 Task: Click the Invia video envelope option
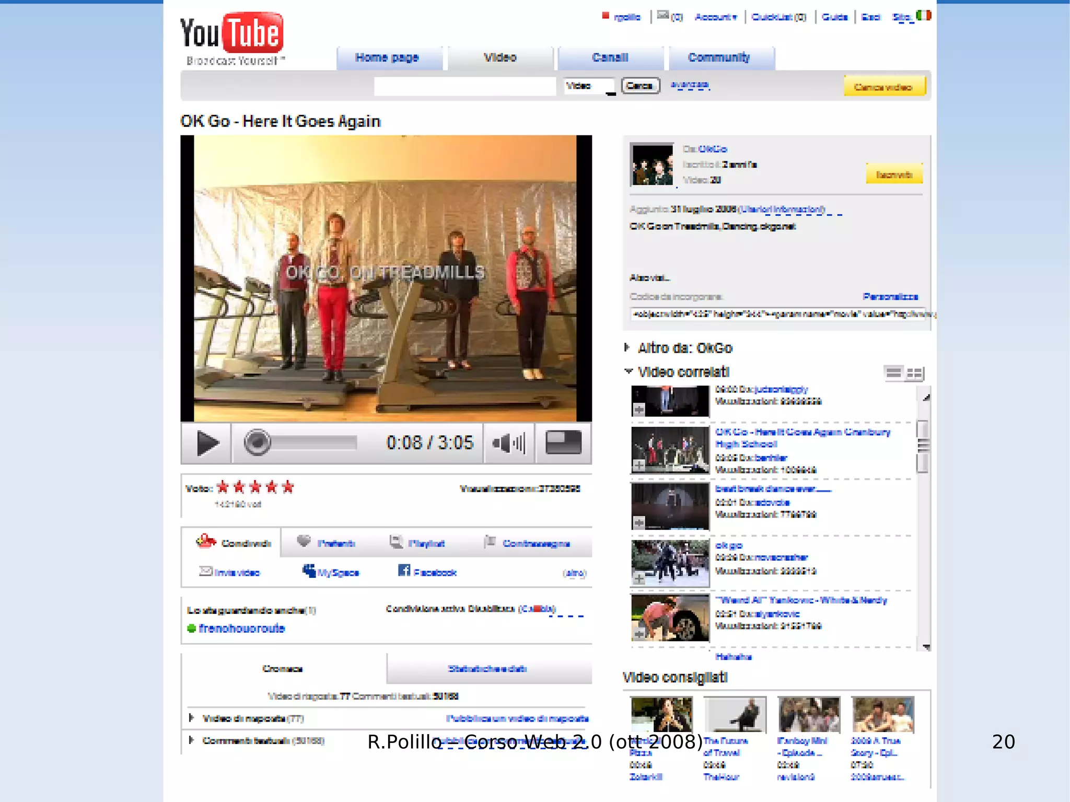click(230, 572)
